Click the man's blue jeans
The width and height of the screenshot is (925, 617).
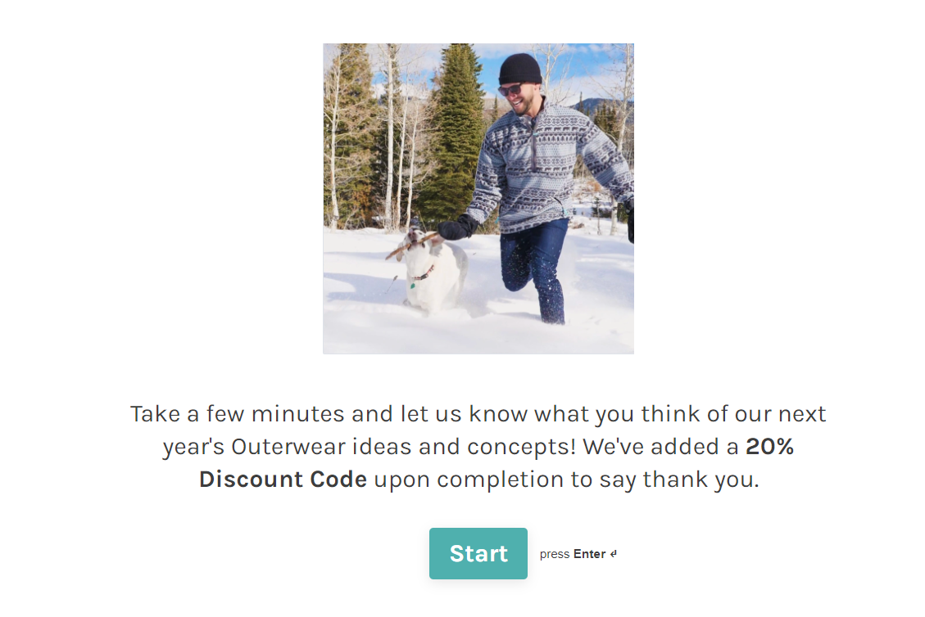pyautogui.click(x=537, y=262)
